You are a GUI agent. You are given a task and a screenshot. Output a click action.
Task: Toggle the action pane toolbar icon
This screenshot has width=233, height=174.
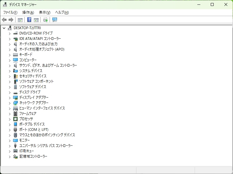(x=36, y=20)
